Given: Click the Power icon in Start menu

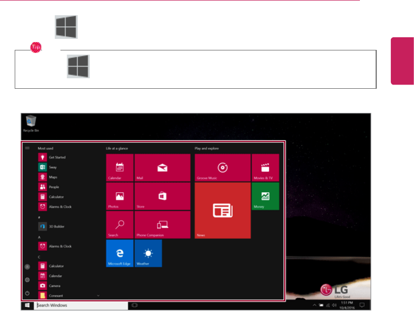Looking at the screenshot, I should tap(27, 293).
